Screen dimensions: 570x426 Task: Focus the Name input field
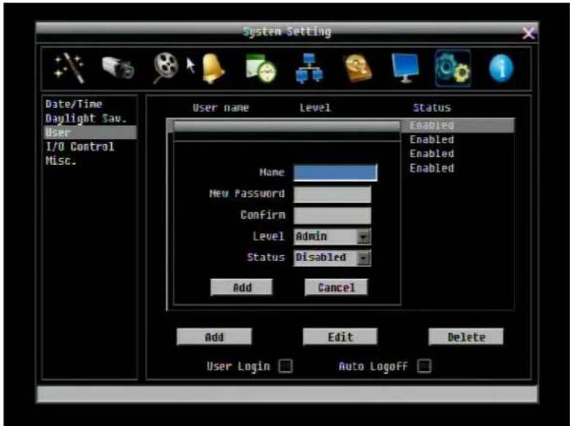(x=335, y=172)
